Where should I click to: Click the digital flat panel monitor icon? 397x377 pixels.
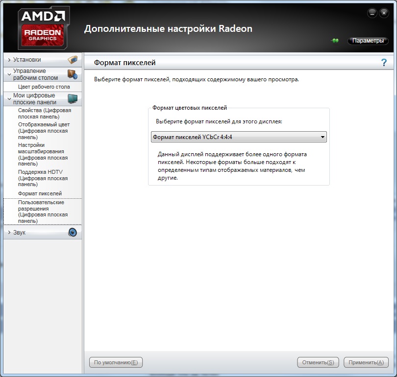click(x=73, y=99)
